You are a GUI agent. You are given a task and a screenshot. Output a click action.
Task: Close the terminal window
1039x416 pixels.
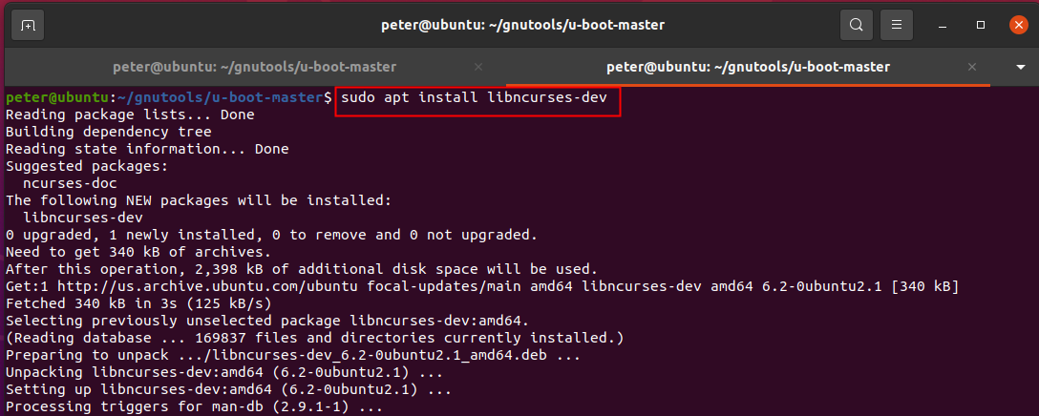(x=1017, y=25)
